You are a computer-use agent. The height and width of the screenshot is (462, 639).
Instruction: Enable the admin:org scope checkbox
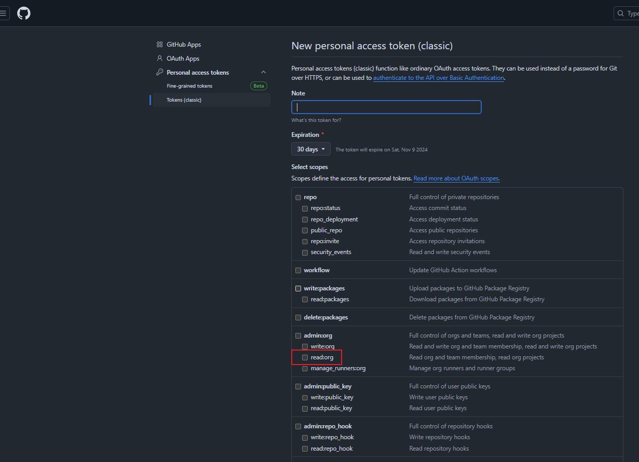pyautogui.click(x=298, y=336)
